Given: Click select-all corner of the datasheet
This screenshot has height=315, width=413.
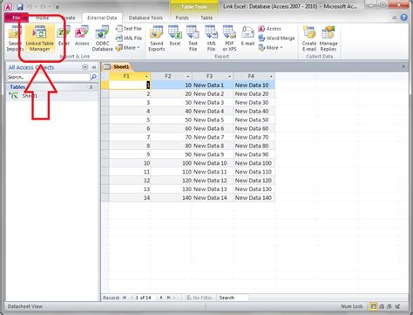Looking at the screenshot, I should click(105, 76).
